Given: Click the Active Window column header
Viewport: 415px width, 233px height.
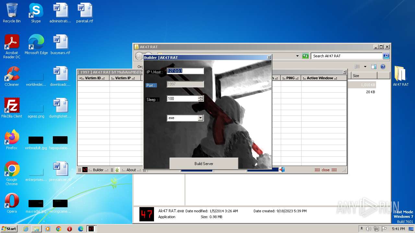Looking at the screenshot, I should tap(324, 78).
